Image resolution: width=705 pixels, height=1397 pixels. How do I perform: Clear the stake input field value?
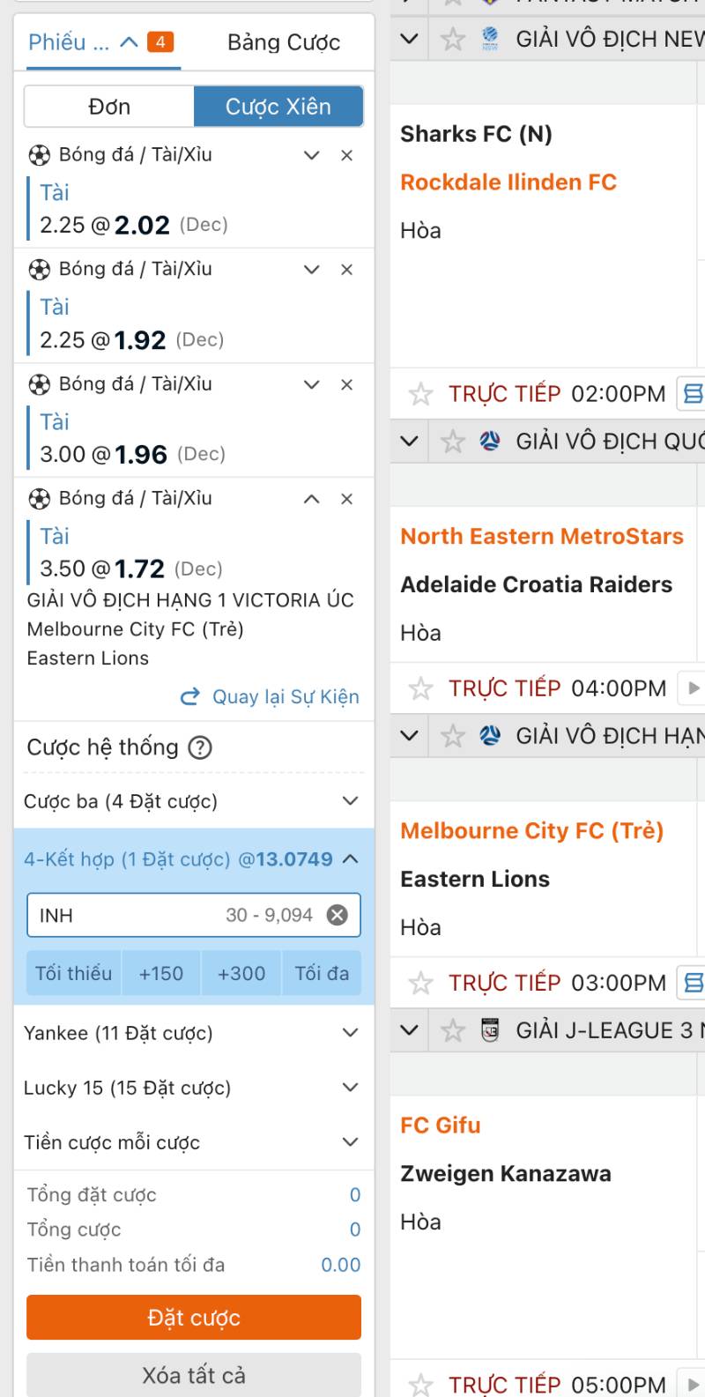(x=337, y=915)
